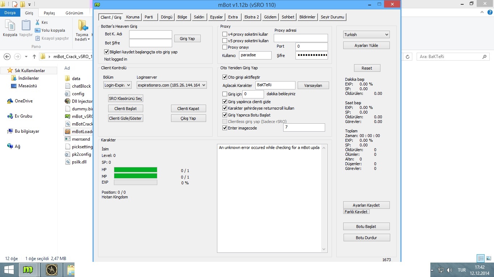Click the Varsayılan button
The height and width of the screenshot is (277, 494).
(313, 85)
